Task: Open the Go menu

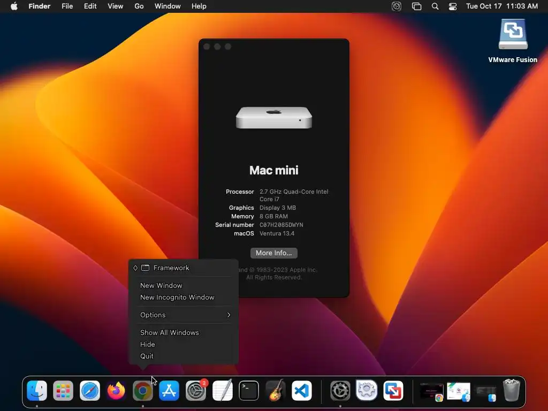Action: point(139,6)
